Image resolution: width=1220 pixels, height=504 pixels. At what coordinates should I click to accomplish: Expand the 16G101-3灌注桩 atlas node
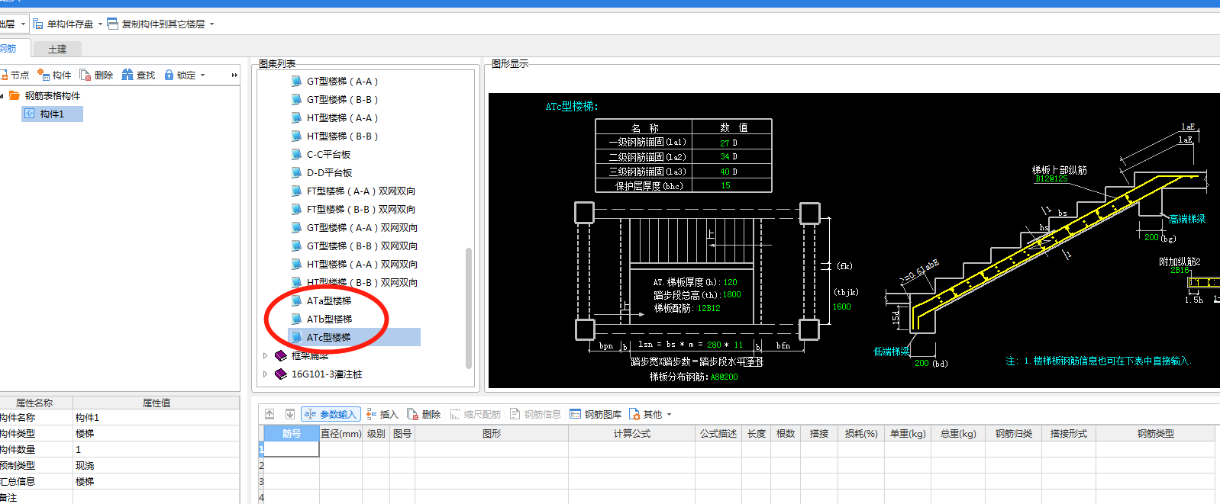[x=265, y=374]
